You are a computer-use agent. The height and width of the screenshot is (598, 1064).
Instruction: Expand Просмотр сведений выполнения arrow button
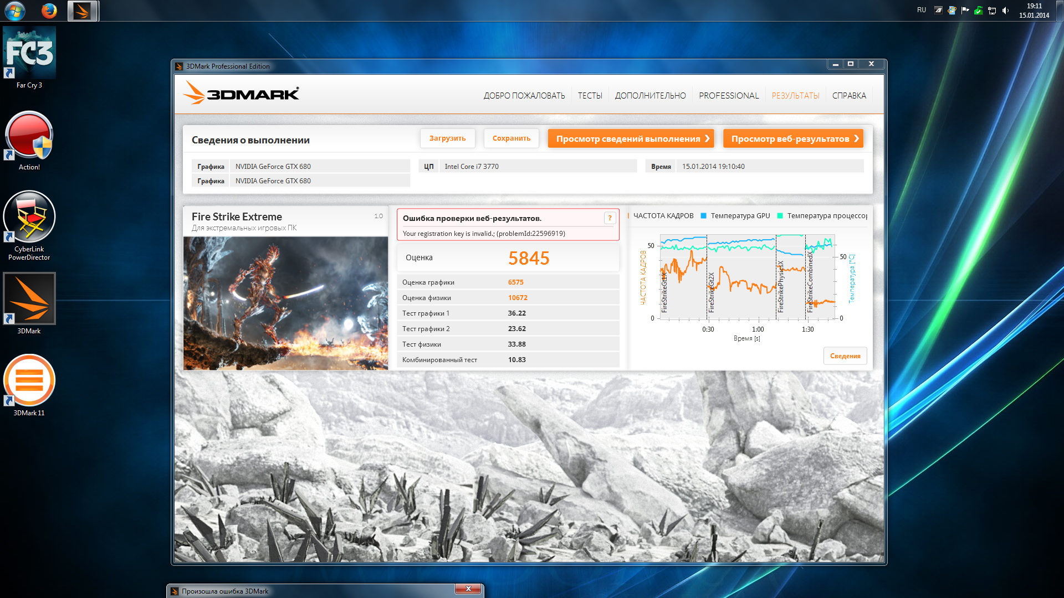[x=631, y=139]
